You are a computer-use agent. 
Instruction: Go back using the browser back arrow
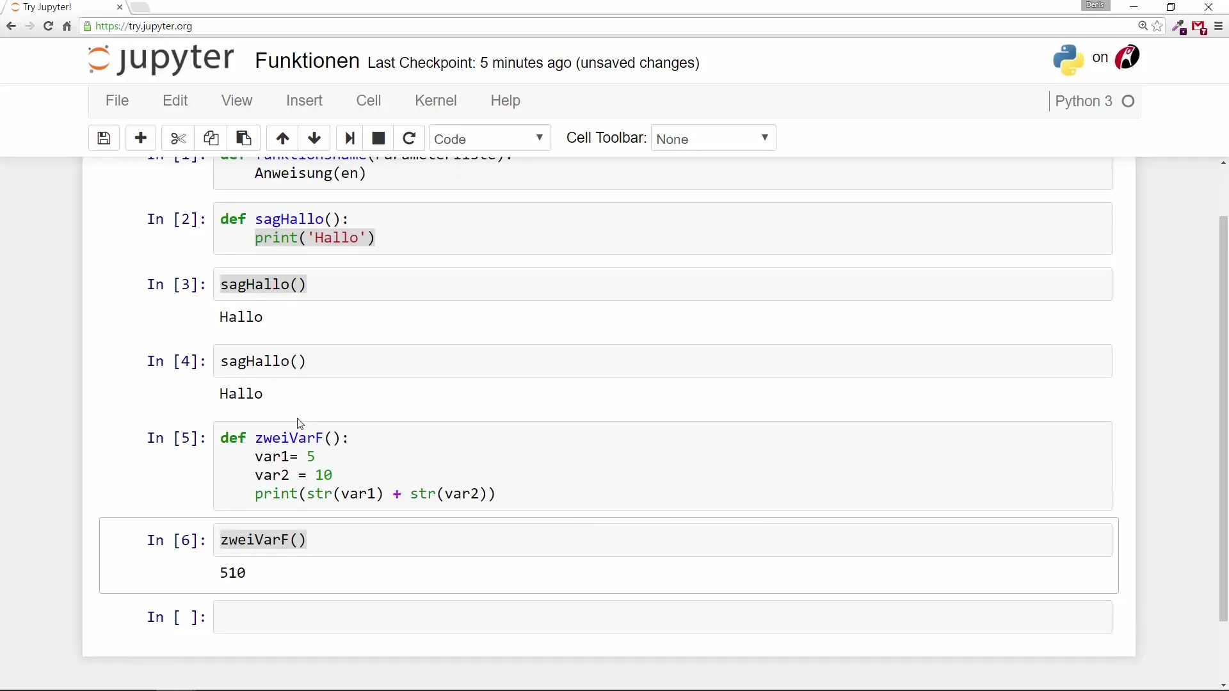(x=11, y=26)
